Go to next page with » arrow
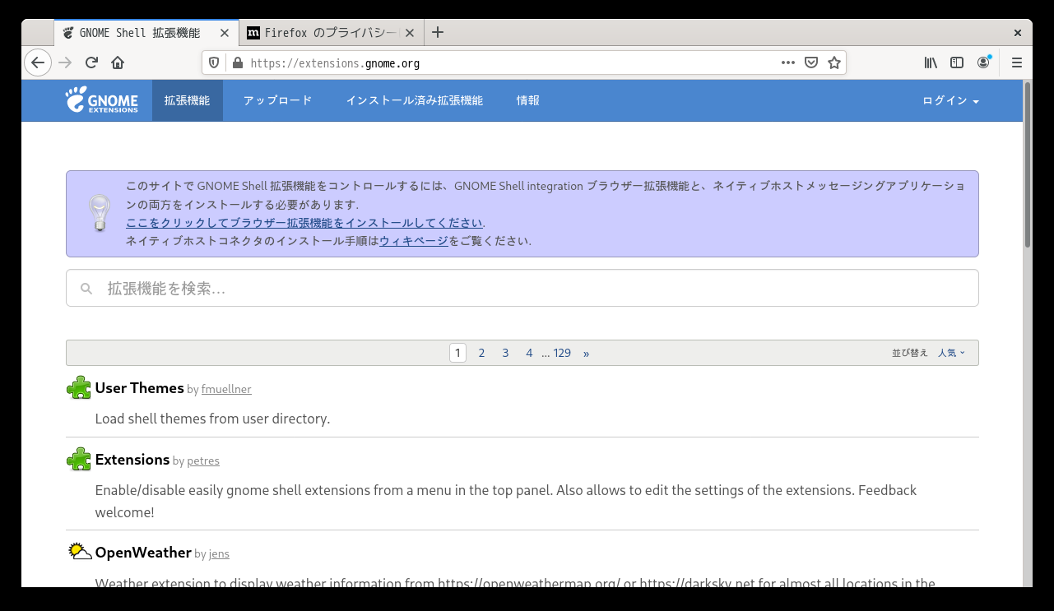This screenshot has width=1054, height=611. 587,353
